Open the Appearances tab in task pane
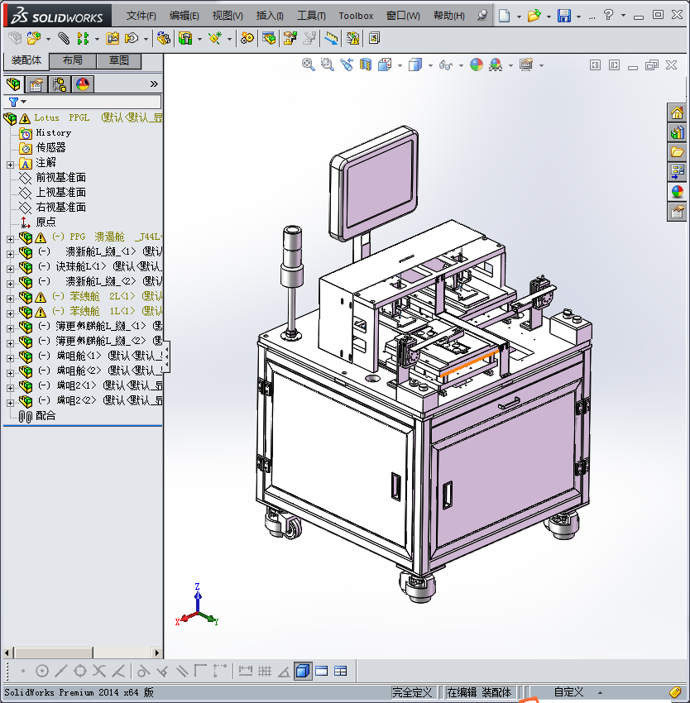 [x=677, y=192]
